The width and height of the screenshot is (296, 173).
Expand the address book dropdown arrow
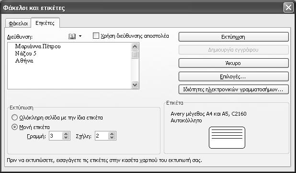pos(80,36)
